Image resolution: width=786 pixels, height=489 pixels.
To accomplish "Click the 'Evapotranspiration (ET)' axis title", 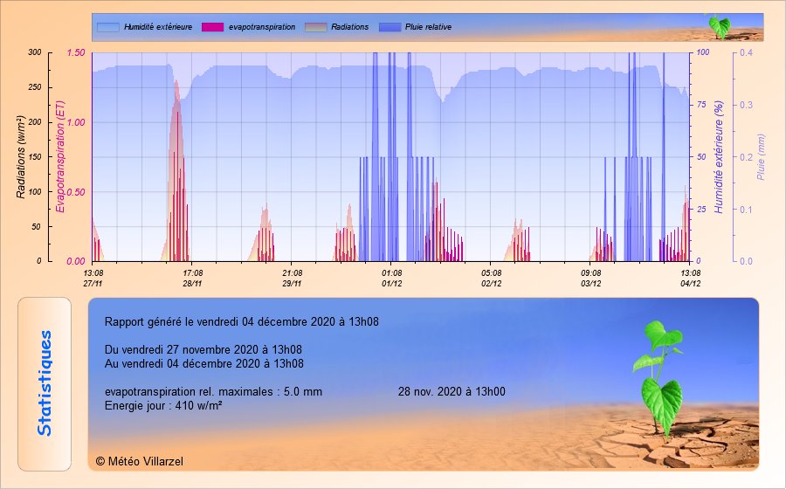I will [x=60, y=157].
